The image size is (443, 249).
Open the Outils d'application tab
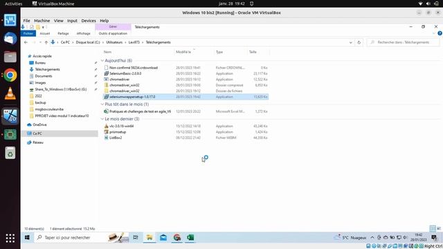(x=113, y=33)
